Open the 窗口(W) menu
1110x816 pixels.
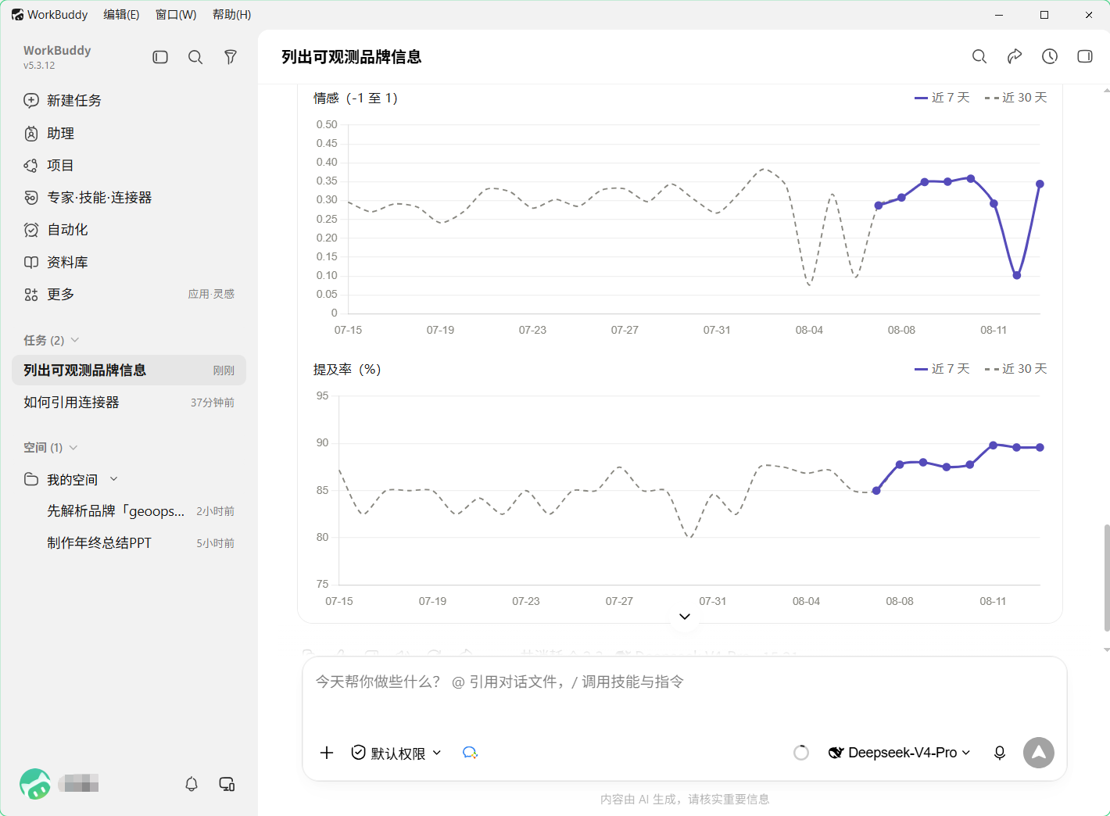click(176, 15)
